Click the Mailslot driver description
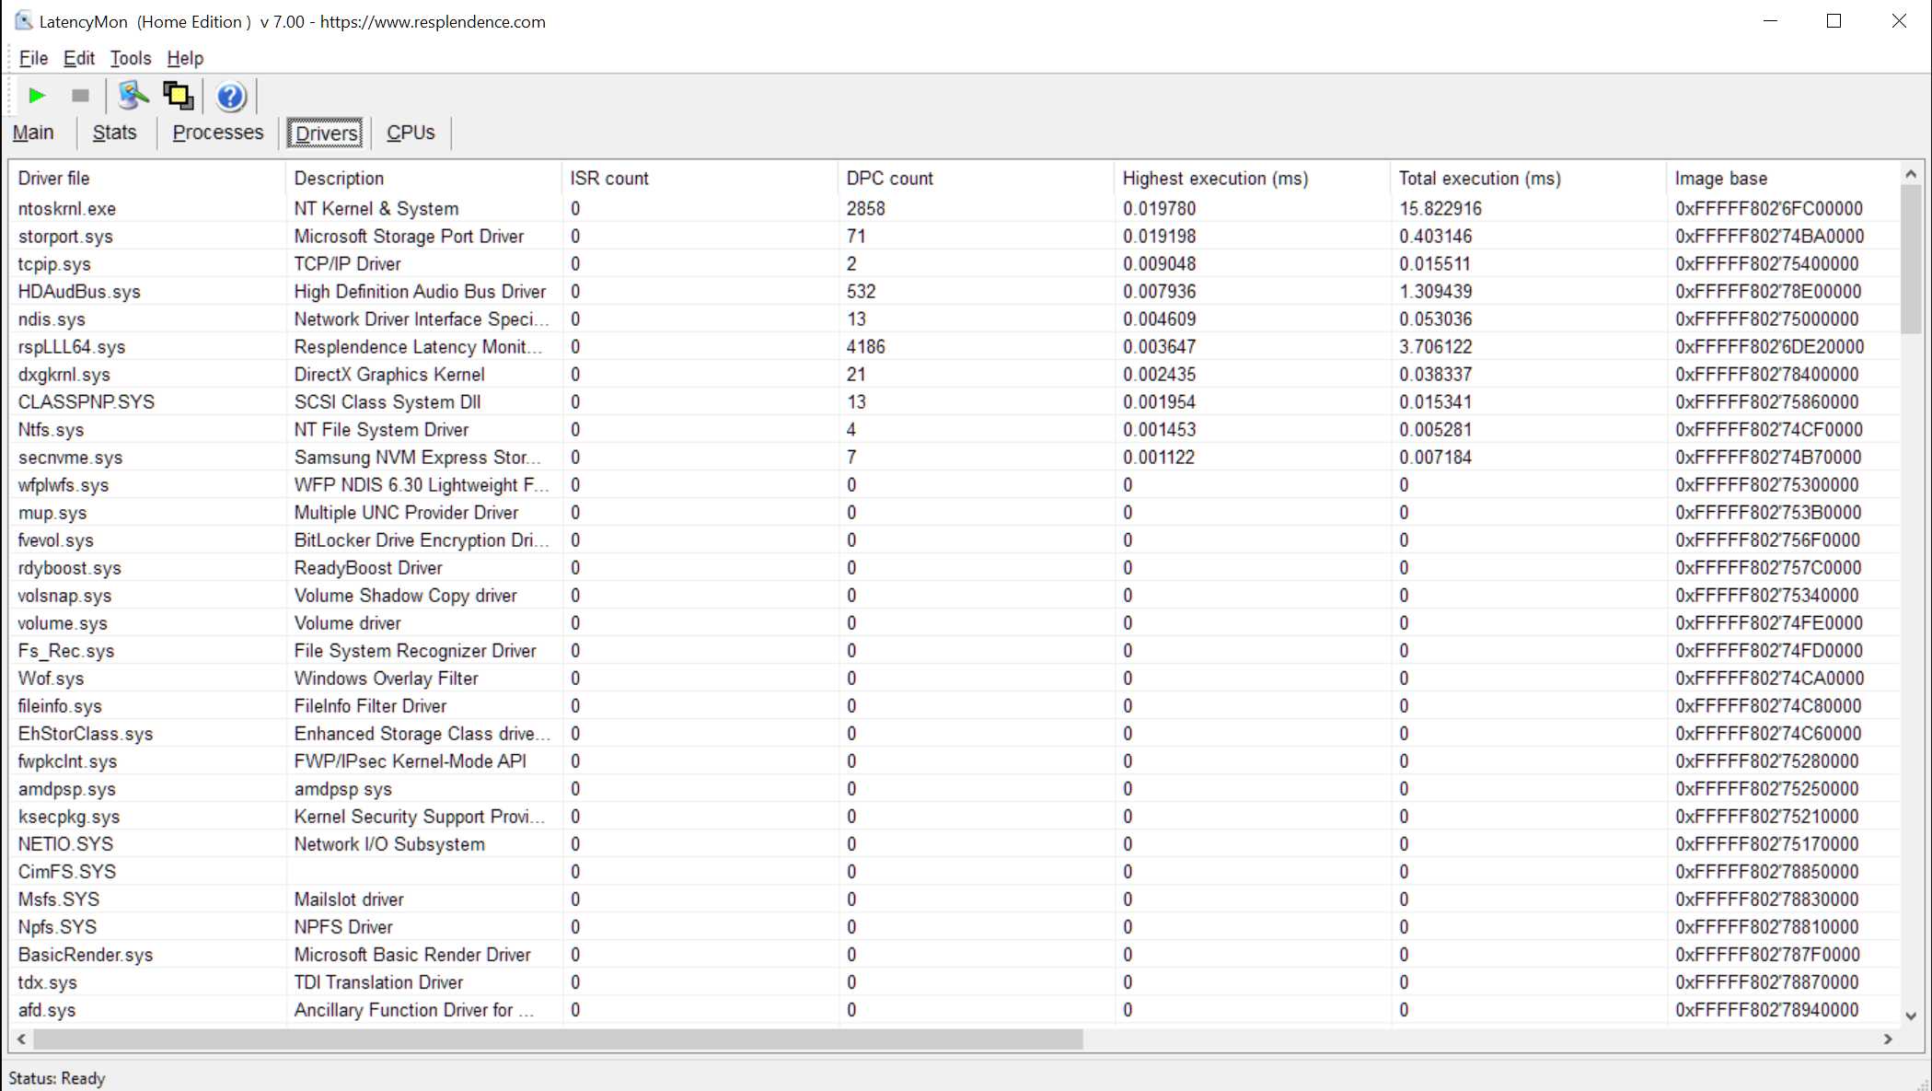The image size is (1932, 1091). pyautogui.click(x=349, y=899)
